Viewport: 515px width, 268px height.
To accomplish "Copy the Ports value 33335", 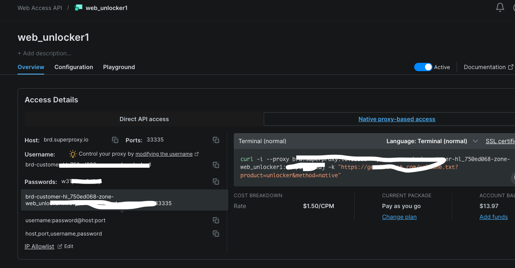I will 216,140.
